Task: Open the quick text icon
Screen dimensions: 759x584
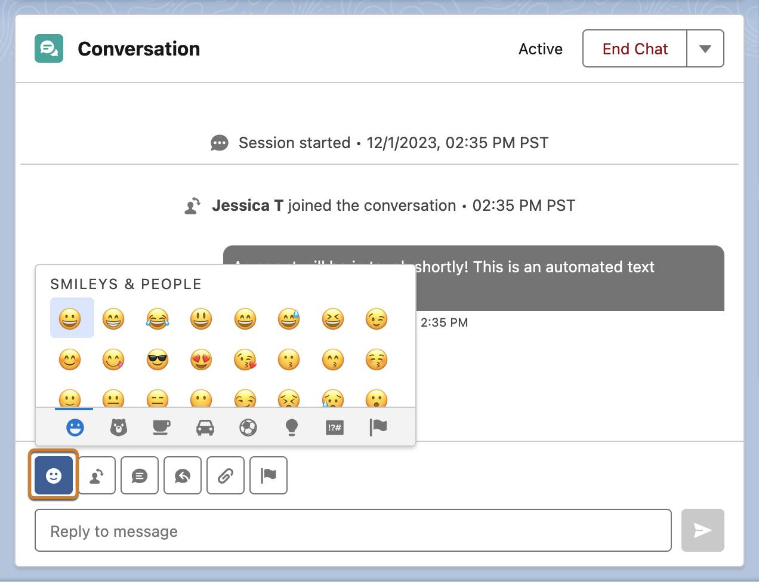Action: pyautogui.click(x=139, y=475)
